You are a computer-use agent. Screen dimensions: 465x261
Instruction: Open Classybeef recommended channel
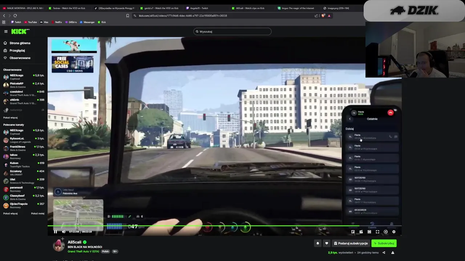[24, 197]
